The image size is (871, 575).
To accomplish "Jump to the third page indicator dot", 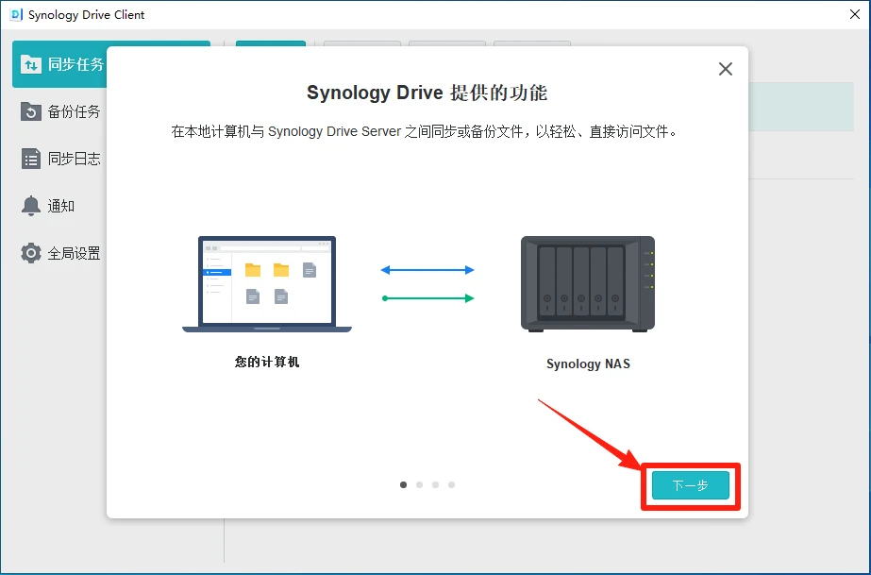I will (436, 485).
